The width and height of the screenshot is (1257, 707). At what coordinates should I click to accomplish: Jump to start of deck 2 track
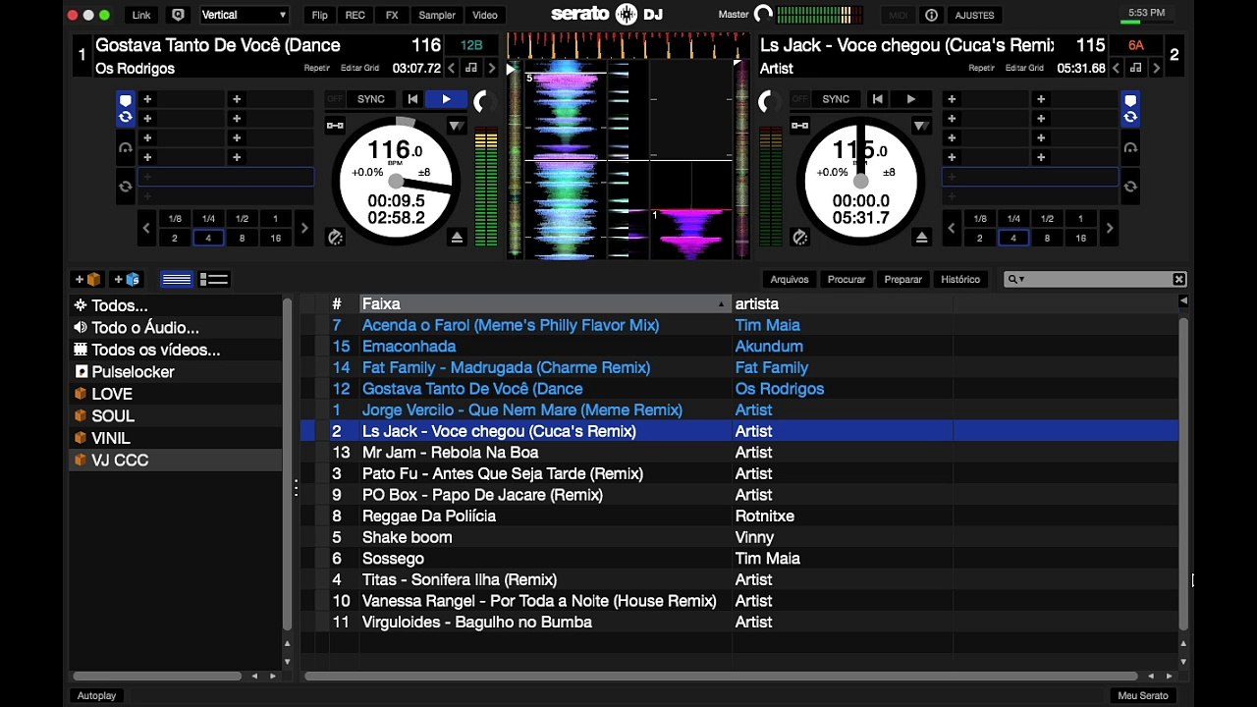pos(878,99)
